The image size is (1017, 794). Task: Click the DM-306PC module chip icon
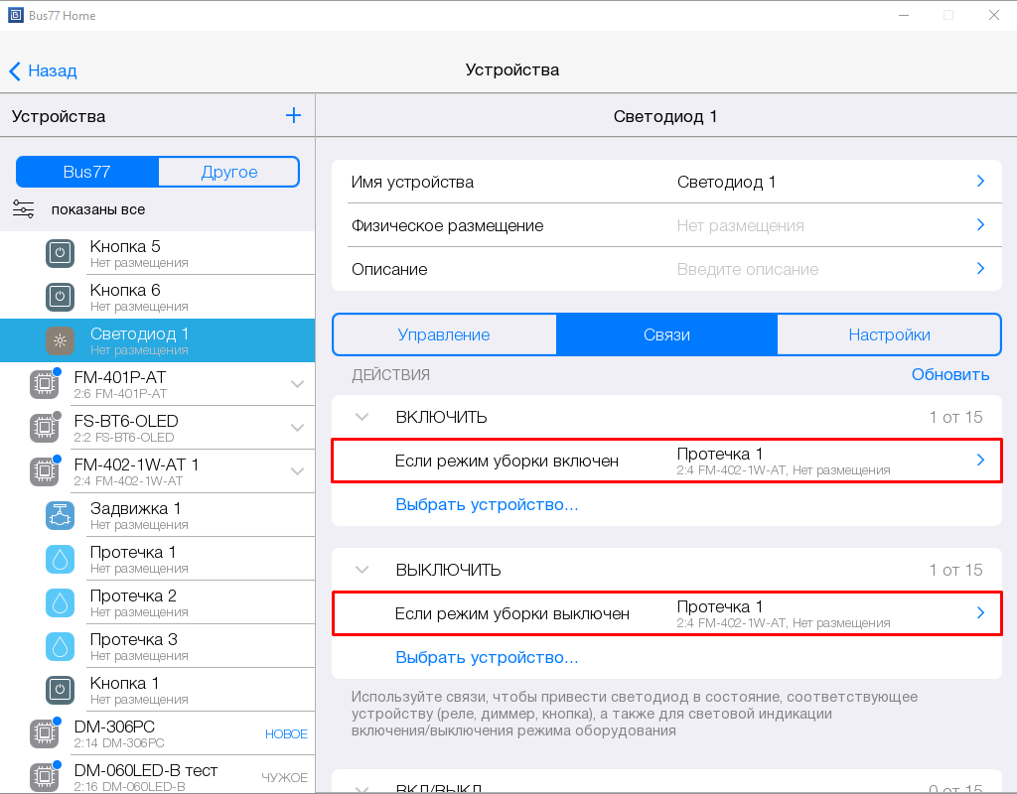point(45,733)
